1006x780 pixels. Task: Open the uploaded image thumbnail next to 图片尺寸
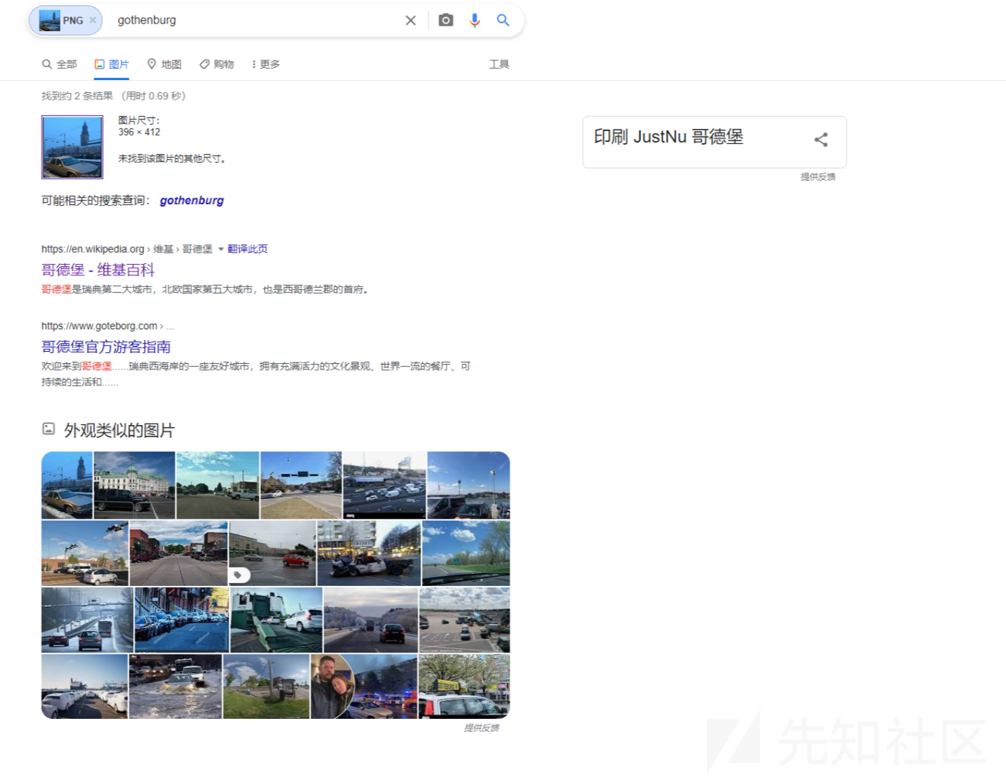pos(73,147)
